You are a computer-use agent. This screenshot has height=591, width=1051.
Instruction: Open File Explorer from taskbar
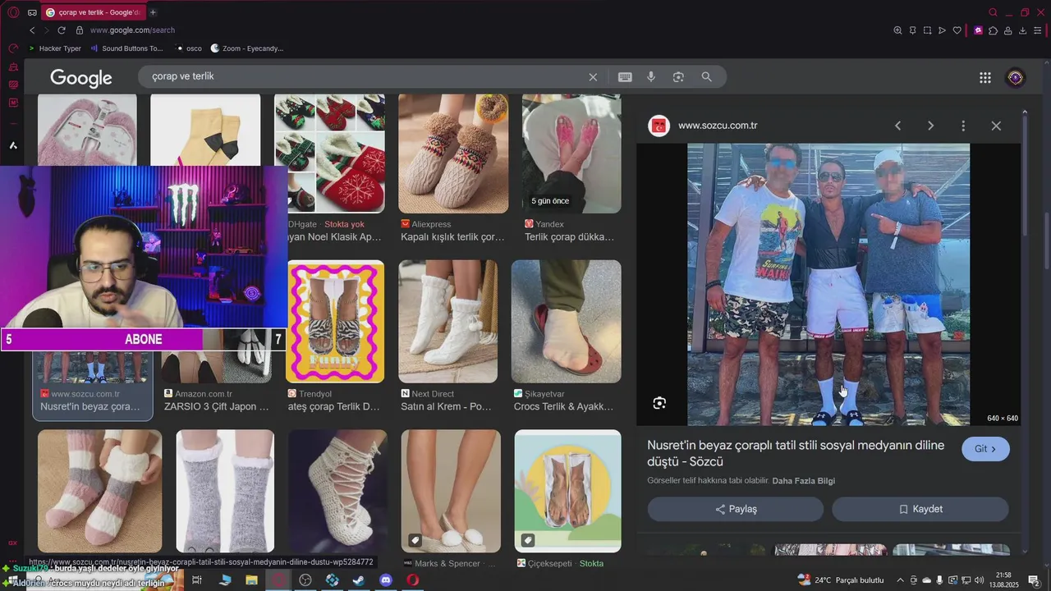(x=252, y=580)
